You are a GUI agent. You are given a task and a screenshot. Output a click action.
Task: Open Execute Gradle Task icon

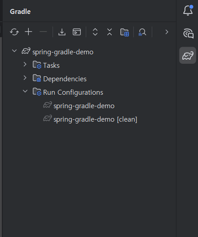coord(77,32)
